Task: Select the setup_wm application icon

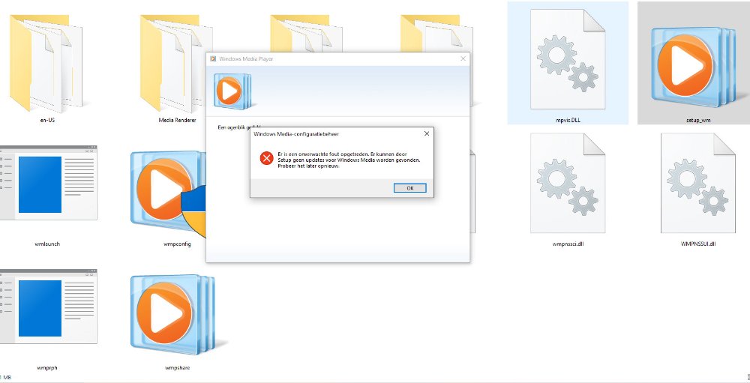Action: click(x=693, y=64)
